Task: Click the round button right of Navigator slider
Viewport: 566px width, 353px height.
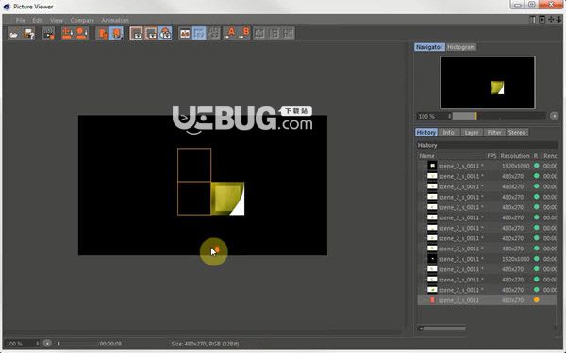Action: coord(554,116)
